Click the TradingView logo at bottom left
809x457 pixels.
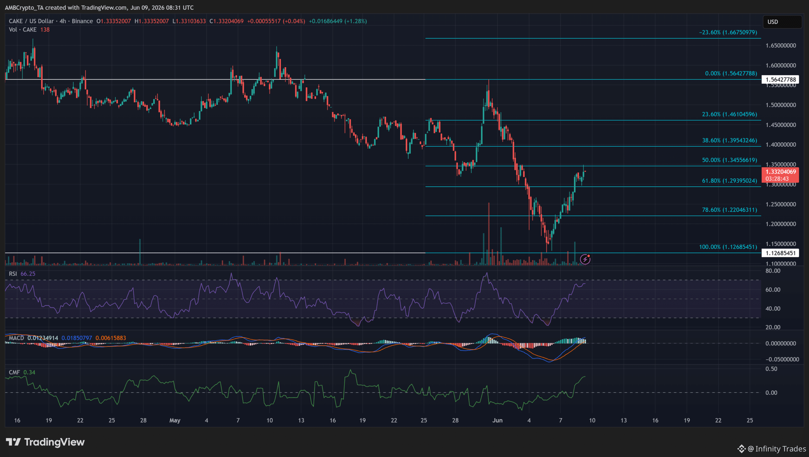pyautogui.click(x=45, y=442)
